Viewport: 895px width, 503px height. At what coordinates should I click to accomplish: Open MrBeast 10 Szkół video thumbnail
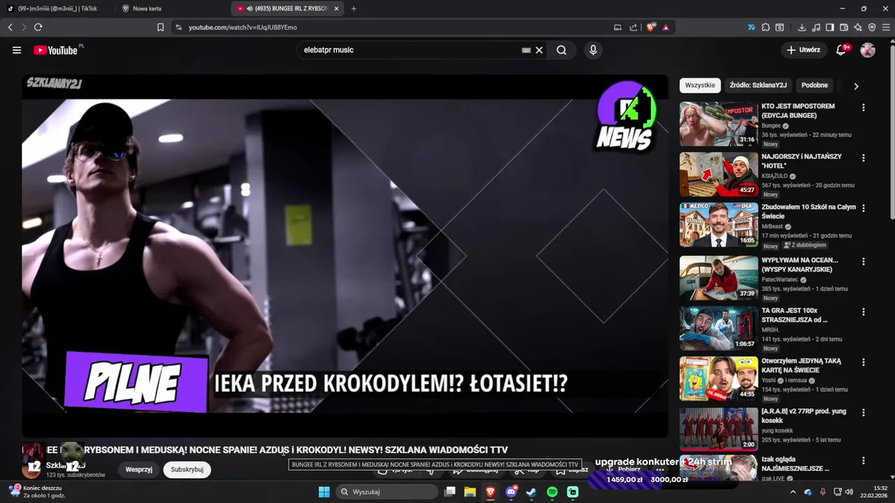[719, 225]
